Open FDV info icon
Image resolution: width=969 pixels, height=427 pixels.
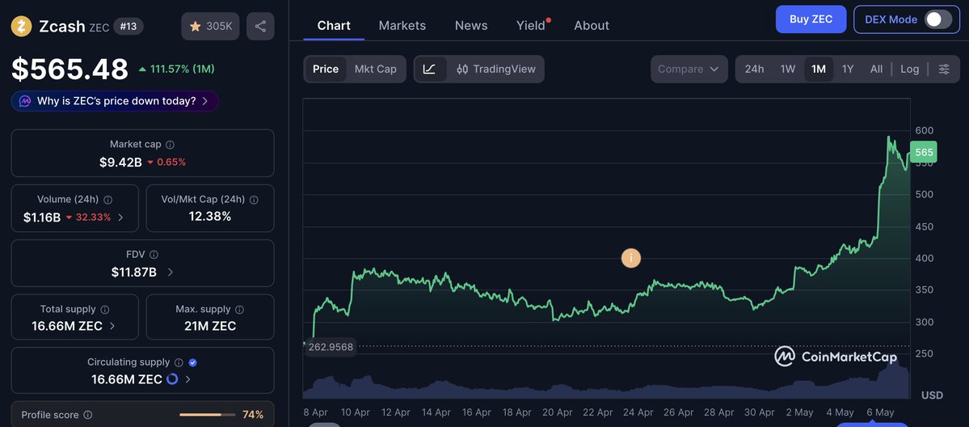pyautogui.click(x=154, y=255)
